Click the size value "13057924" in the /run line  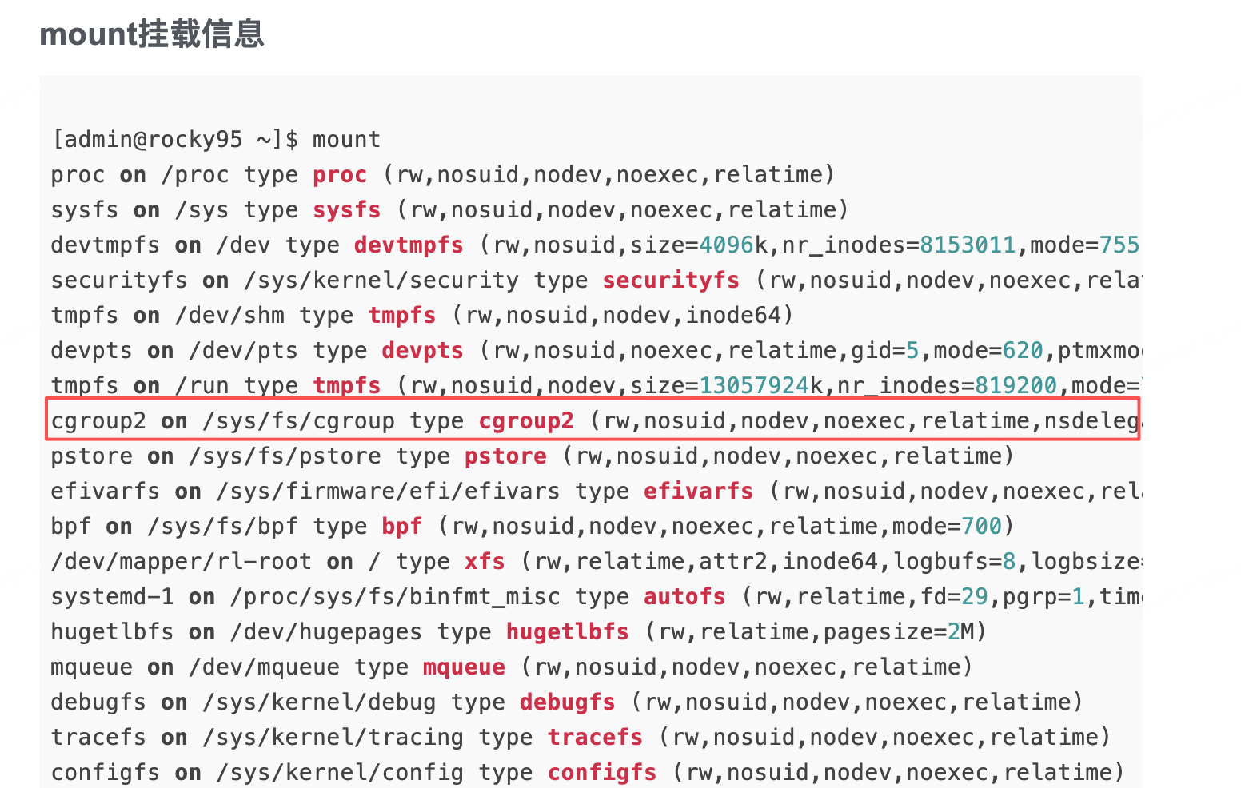click(754, 386)
